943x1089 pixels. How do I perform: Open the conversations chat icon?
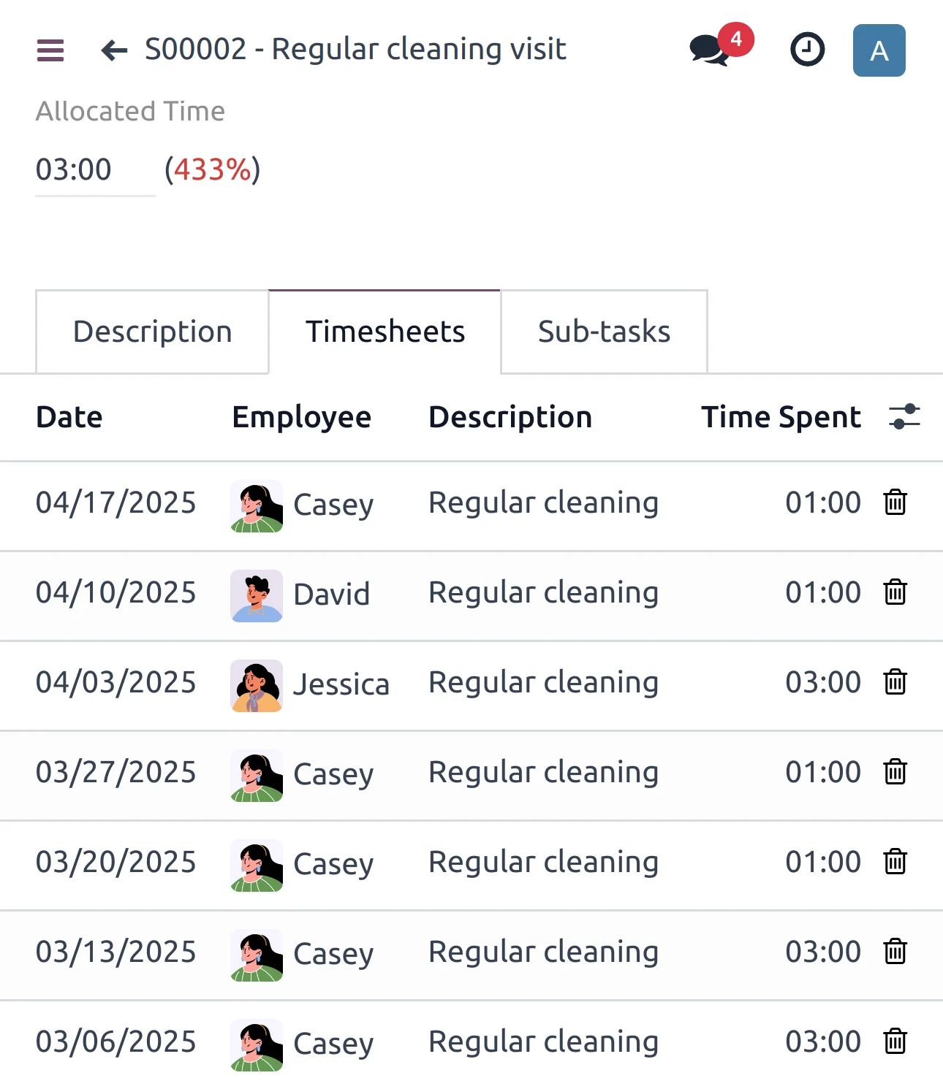pyautogui.click(x=709, y=50)
